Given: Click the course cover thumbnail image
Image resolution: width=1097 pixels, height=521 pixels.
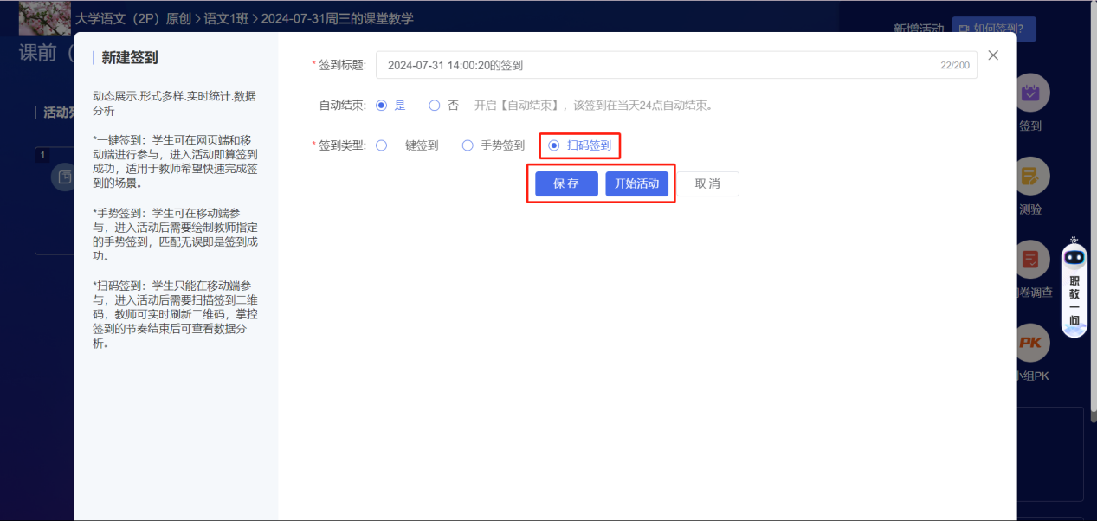Looking at the screenshot, I should click(x=44, y=18).
